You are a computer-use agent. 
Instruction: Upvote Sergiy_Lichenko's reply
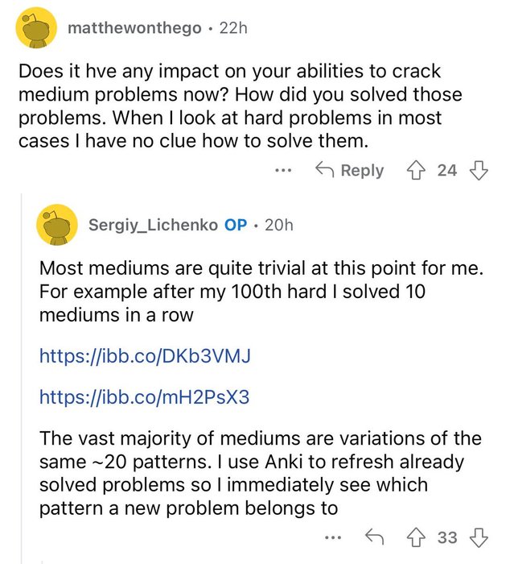pos(416,537)
